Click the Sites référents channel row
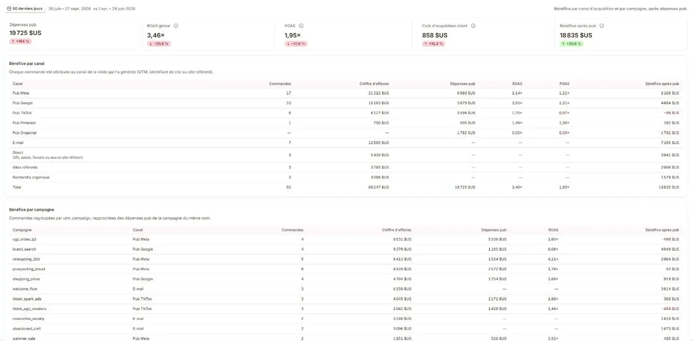Viewport: 693px width, 341px height. coord(346,167)
